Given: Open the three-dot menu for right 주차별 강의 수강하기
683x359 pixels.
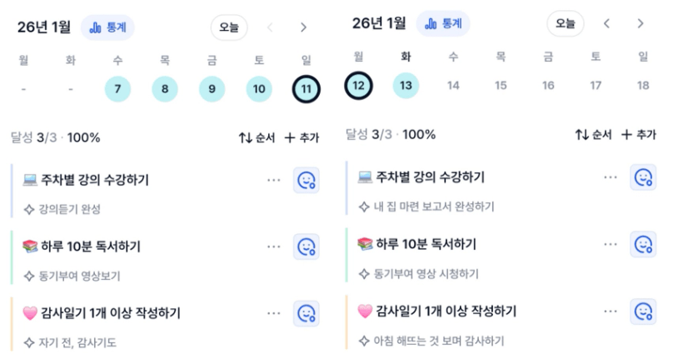Looking at the screenshot, I should (611, 177).
